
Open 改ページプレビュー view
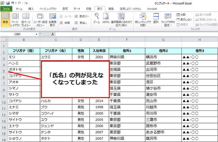tap(26, 19)
